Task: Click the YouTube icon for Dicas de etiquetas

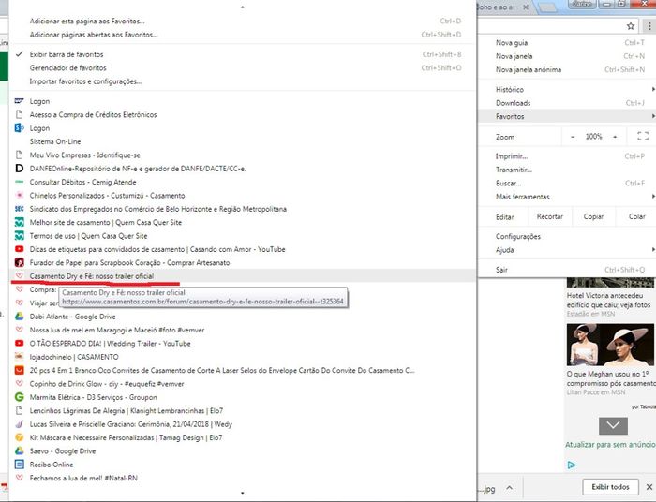Action: click(20, 249)
